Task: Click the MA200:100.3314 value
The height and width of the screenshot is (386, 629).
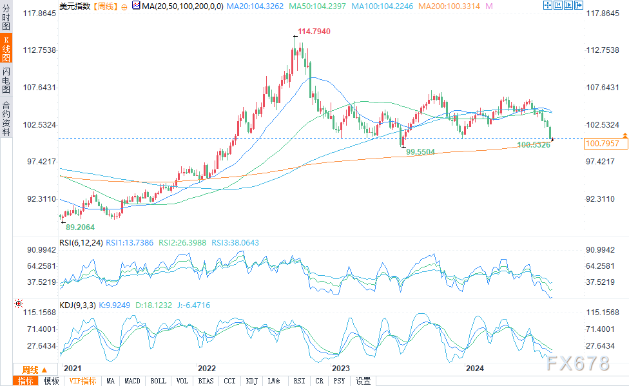Action: pyautogui.click(x=449, y=6)
